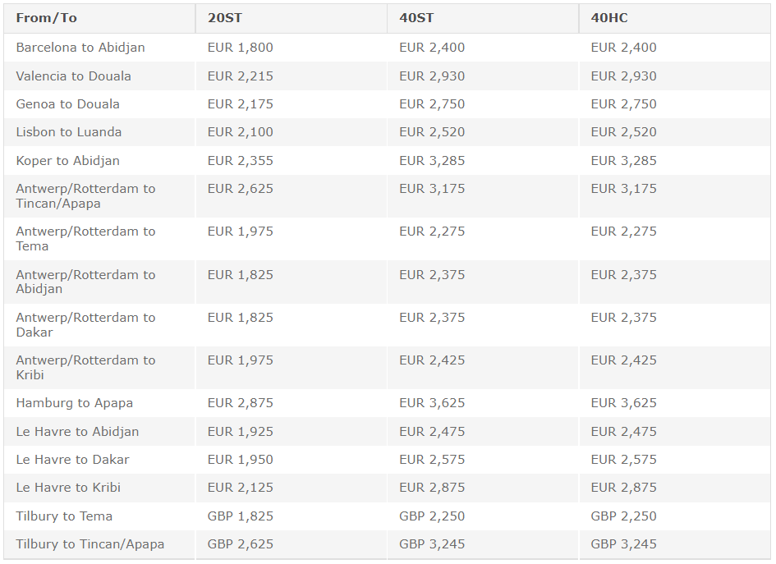Click the Antwerp/Rotterdam to Kribi 40ST price
Image resolution: width=776 pixels, height=564 pixels.
432,360
